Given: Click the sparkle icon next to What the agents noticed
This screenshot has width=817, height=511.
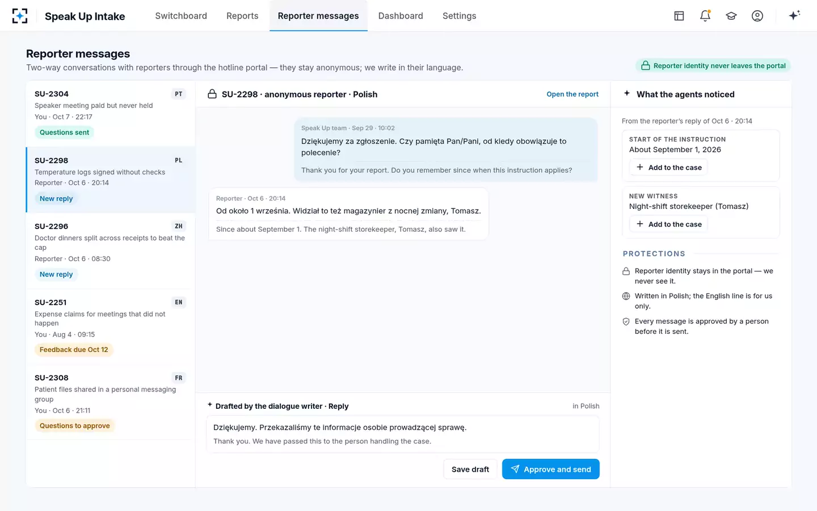Looking at the screenshot, I should pos(627,94).
